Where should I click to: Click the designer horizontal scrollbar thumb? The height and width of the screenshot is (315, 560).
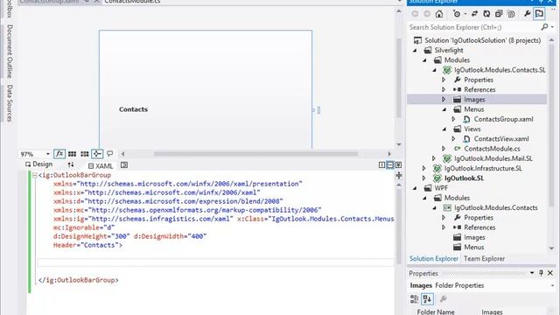(x=255, y=154)
